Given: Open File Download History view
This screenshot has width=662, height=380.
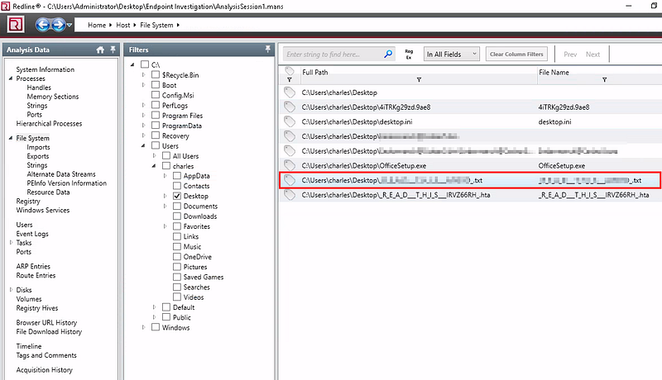Looking at the screenshot, I should pos(49,331).
